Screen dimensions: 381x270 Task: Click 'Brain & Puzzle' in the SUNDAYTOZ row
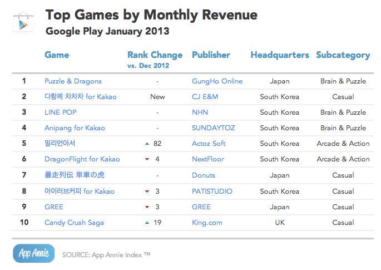(x=343, y=127)
